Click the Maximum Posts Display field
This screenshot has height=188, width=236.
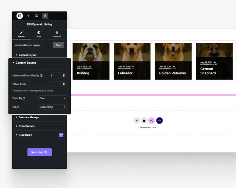[x=56, y=76]
